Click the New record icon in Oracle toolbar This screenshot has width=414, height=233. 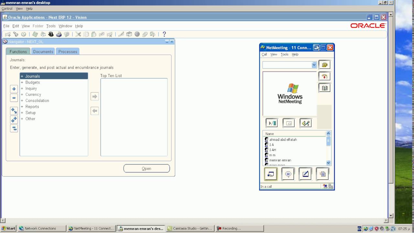[8, 34]
